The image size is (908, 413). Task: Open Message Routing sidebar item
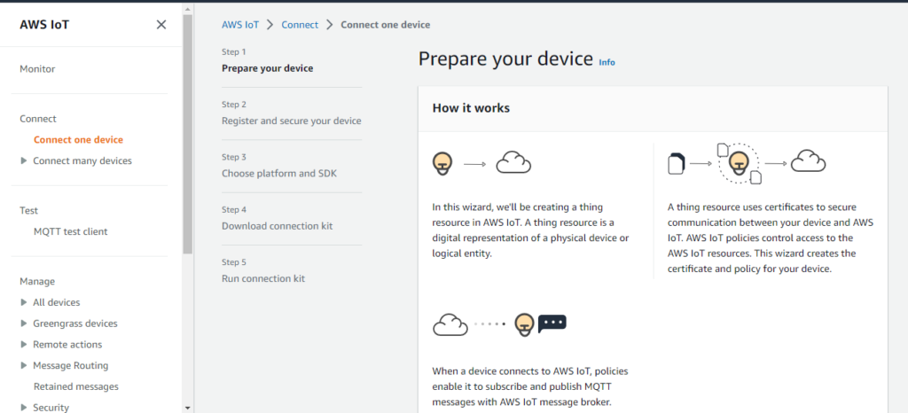tap(71, 365)
